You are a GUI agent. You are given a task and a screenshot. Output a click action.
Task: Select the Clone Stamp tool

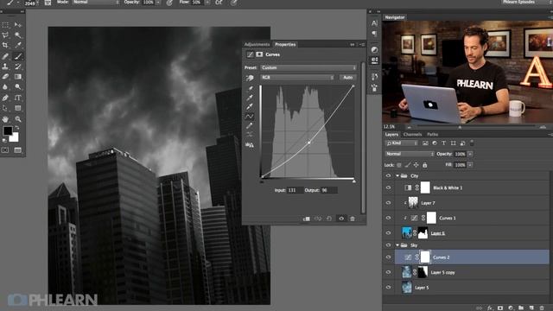(5, 67)
